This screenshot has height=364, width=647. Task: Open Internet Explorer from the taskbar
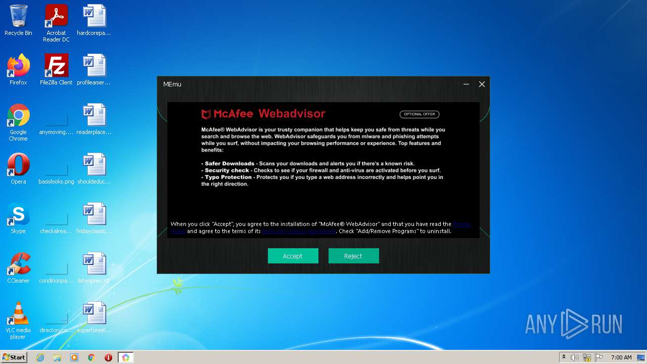point(40,357)
